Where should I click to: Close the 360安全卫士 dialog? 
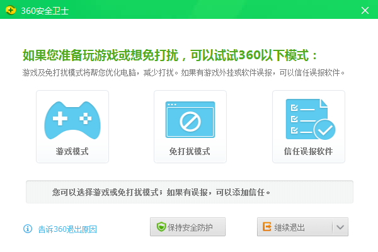pos(365,10)
